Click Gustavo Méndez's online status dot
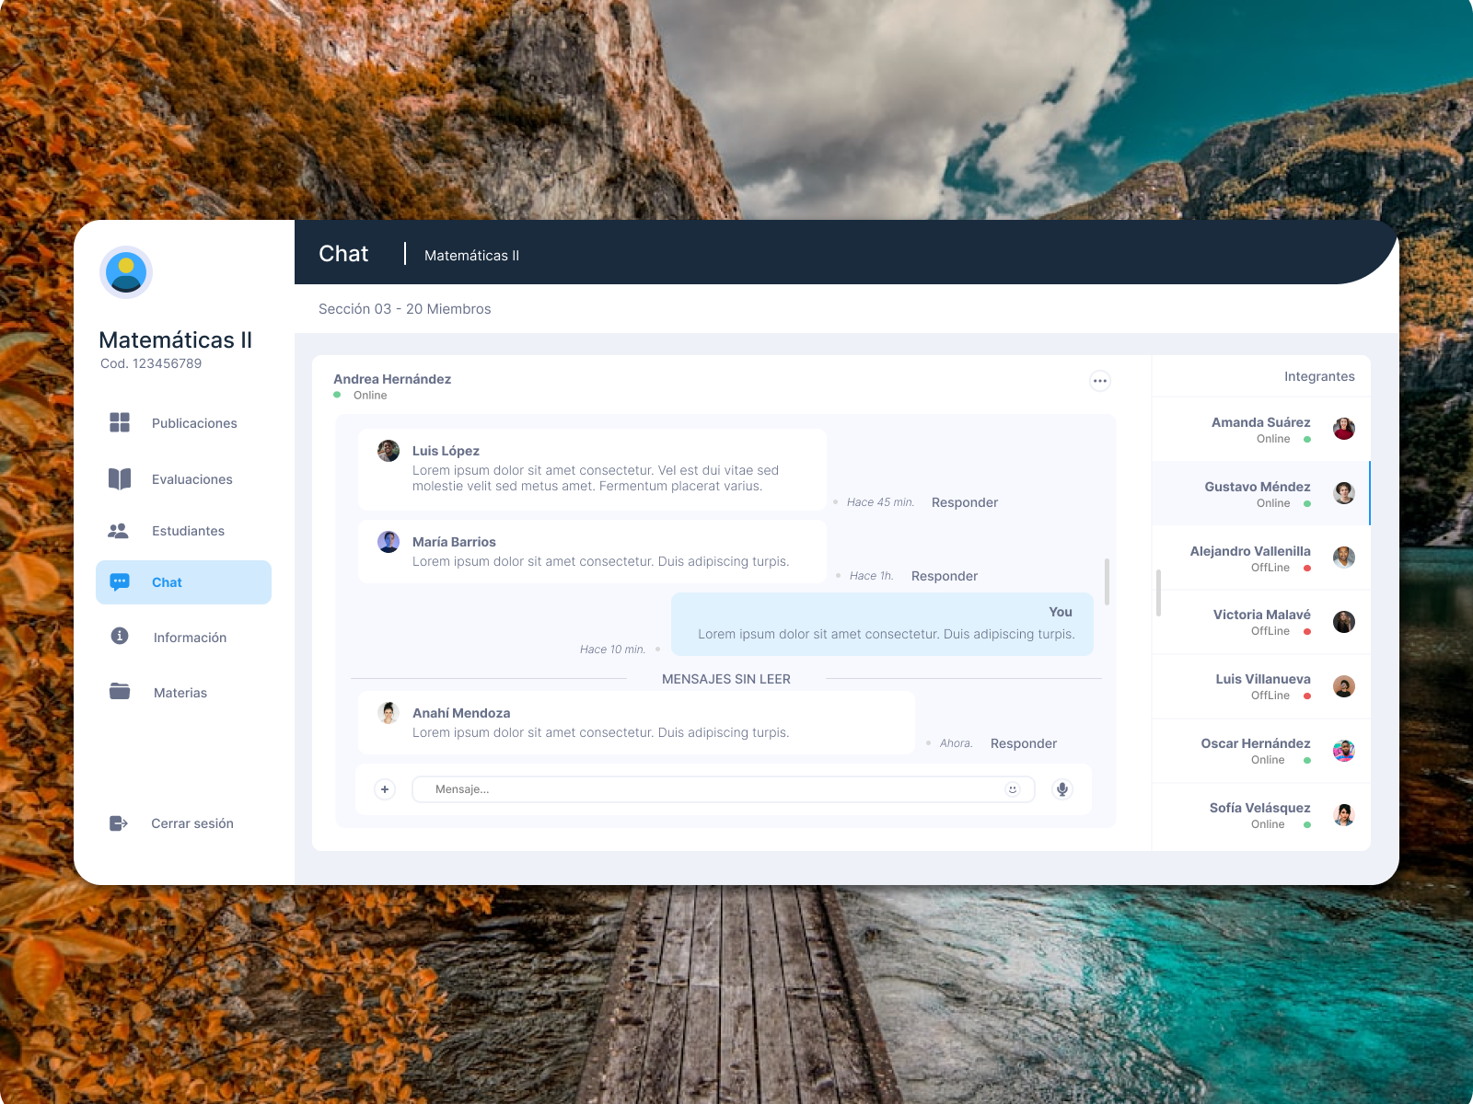Image resolution: width=1473 pixels, height=1104 pixels. click(1307, 503)
